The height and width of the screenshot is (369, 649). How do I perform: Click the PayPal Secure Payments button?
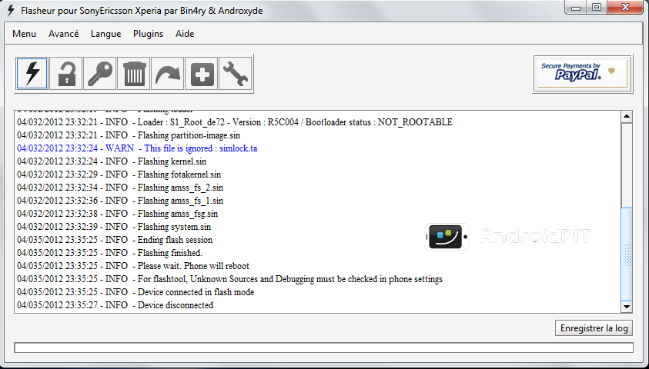(x=582, y=74)
